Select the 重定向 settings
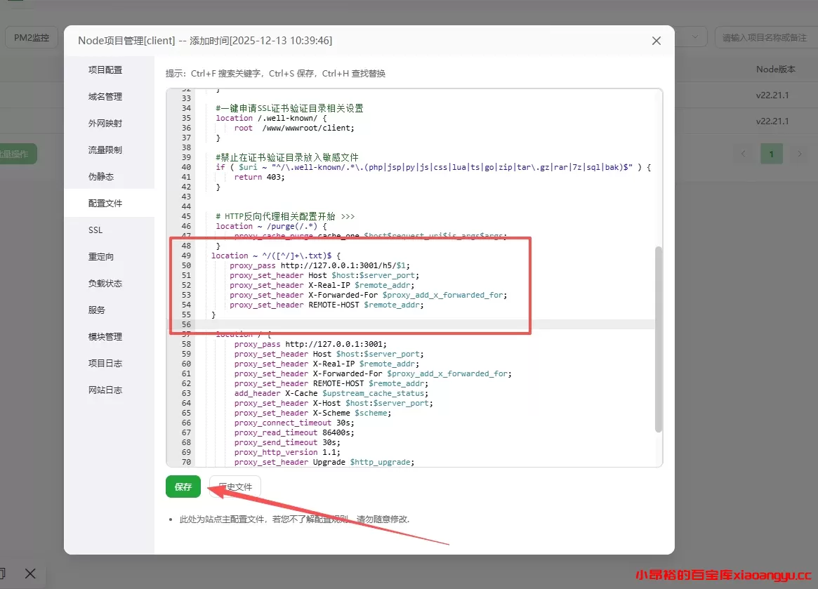Screen dimensions: 818x589 (100, 256)
